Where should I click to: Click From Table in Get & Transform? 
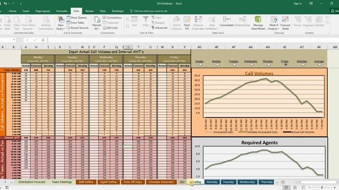[x=75, y=23]
